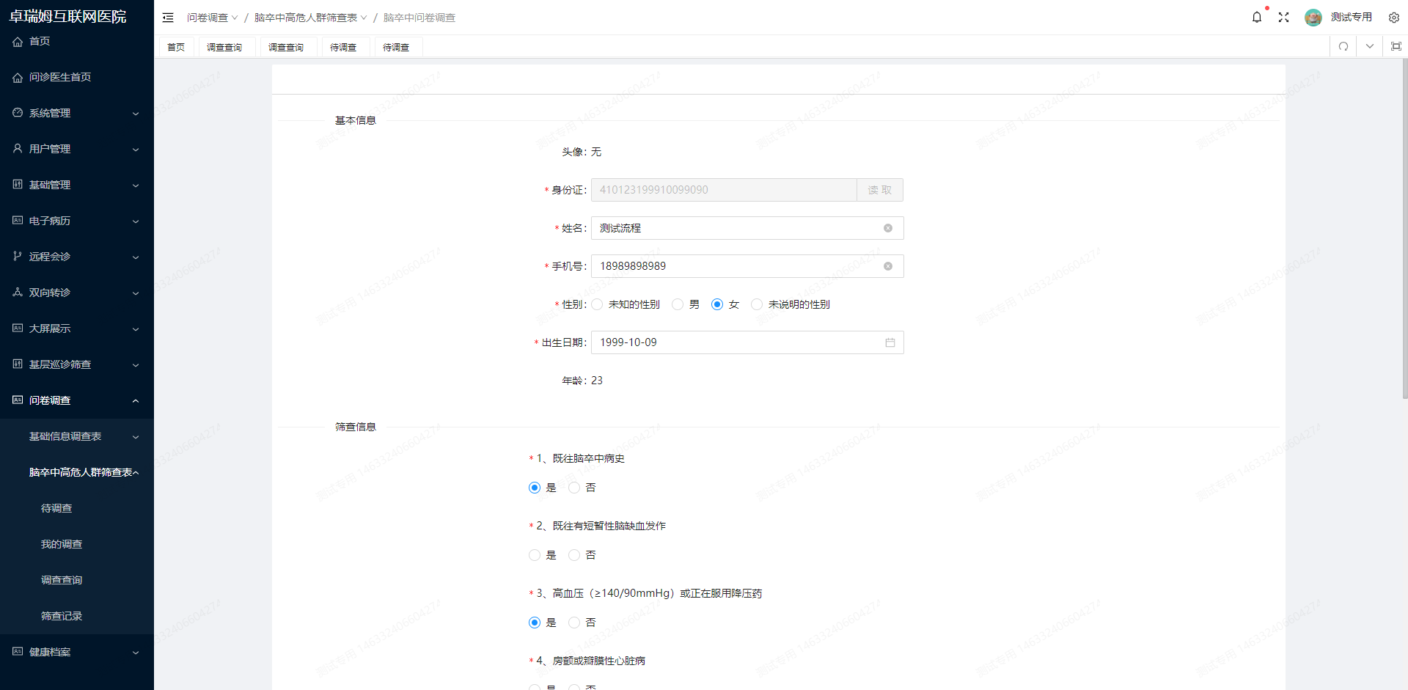
Task: Click the notification bell icon
Action: [1256, 17]
